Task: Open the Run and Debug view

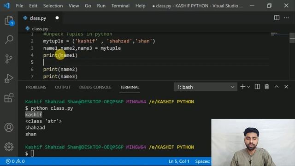Action: point(9,78)
